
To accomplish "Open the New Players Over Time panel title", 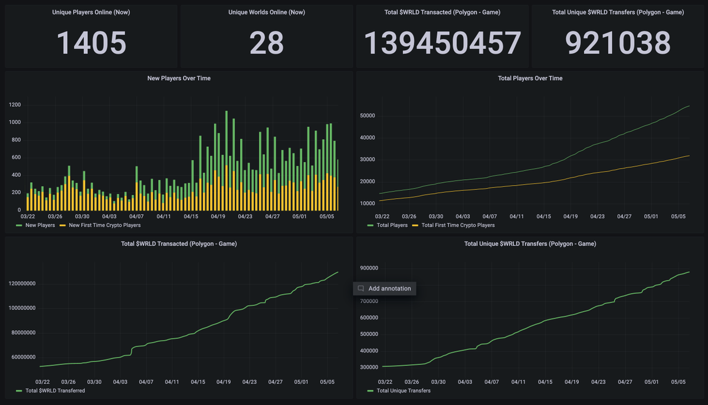I will [179, 78].
